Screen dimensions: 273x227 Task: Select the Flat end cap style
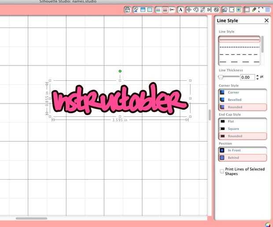[243, 121]
